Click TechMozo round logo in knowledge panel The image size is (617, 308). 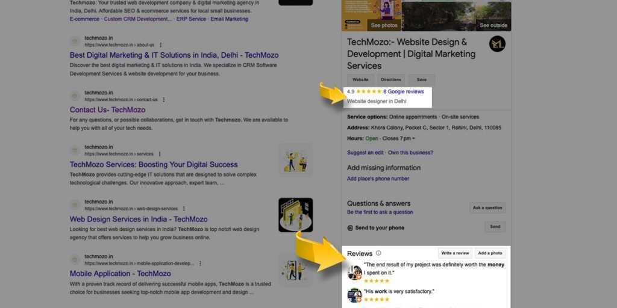pos(497,44)
